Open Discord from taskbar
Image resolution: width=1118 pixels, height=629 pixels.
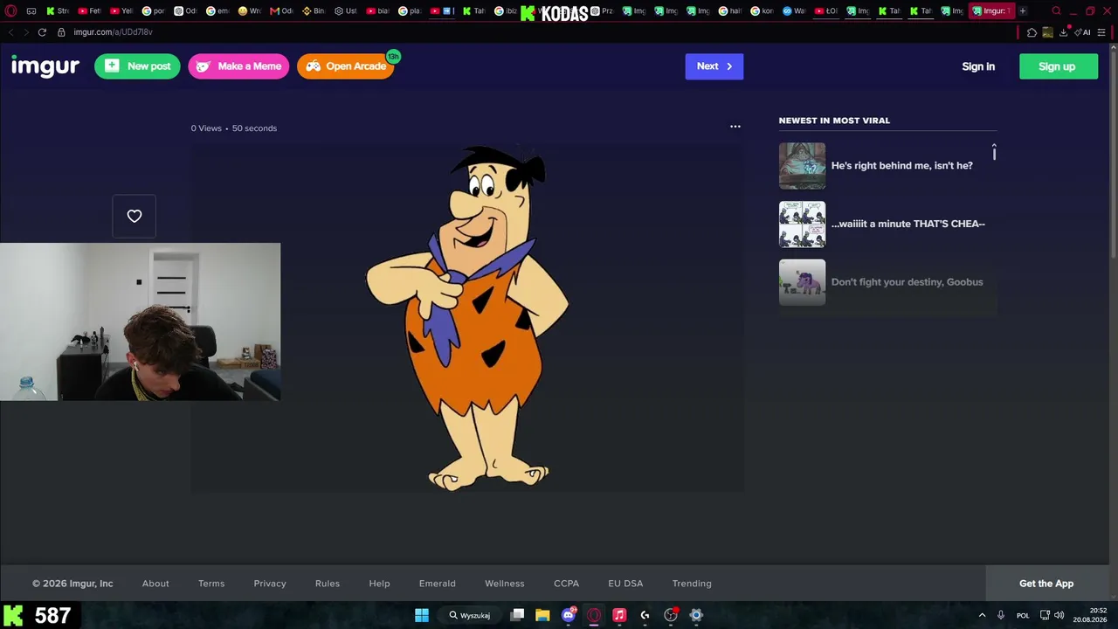pos(569,615)
